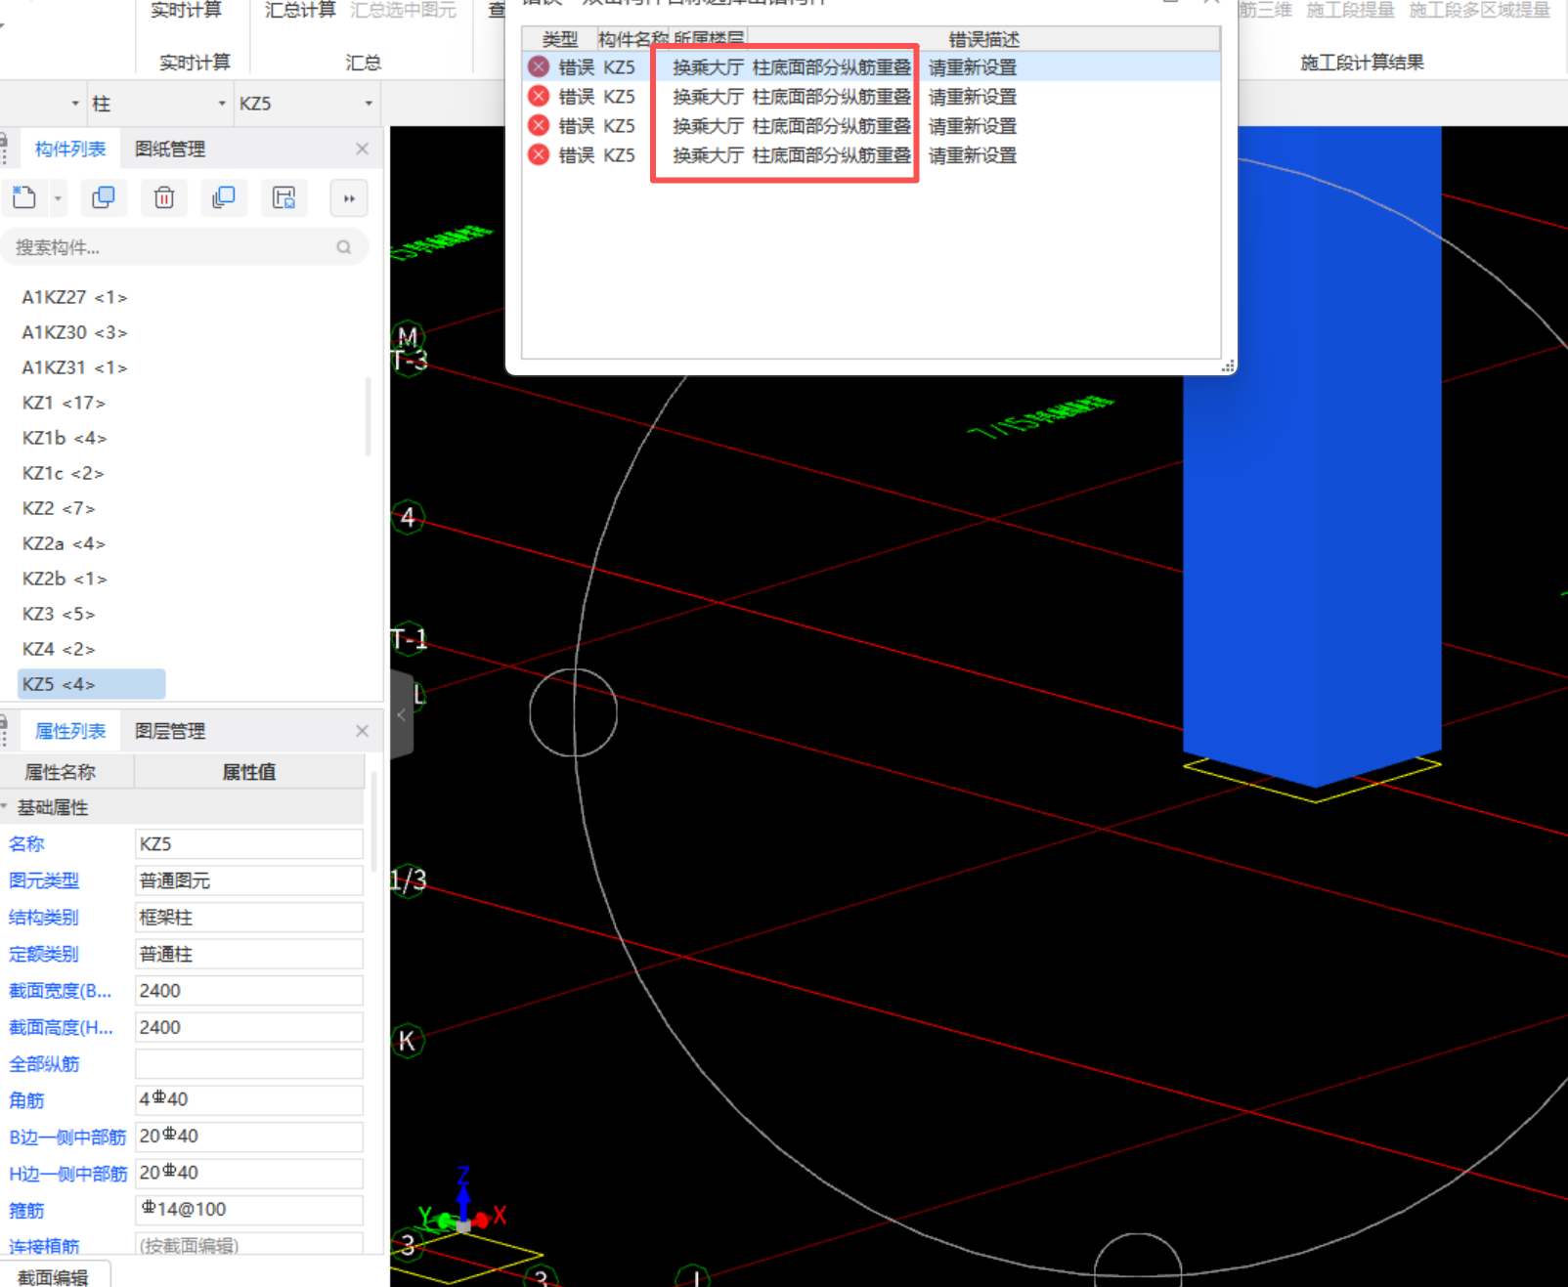Open the 截面编辑 tab at bottom
This screenshot has width=1568, height=1287.
pos(54,1276)
